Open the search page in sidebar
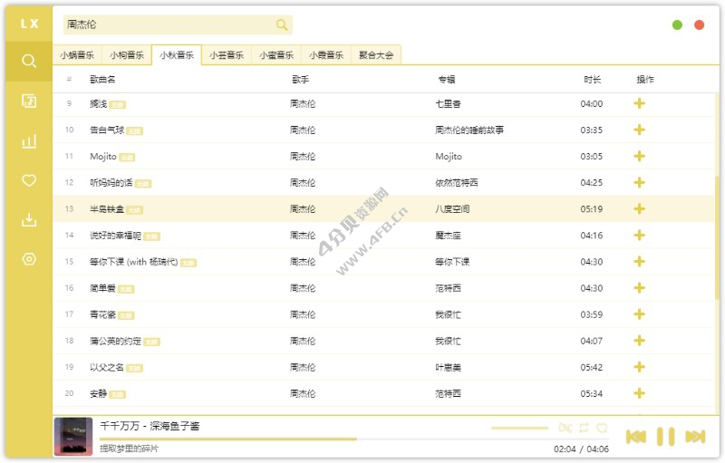 pos(29,61)
